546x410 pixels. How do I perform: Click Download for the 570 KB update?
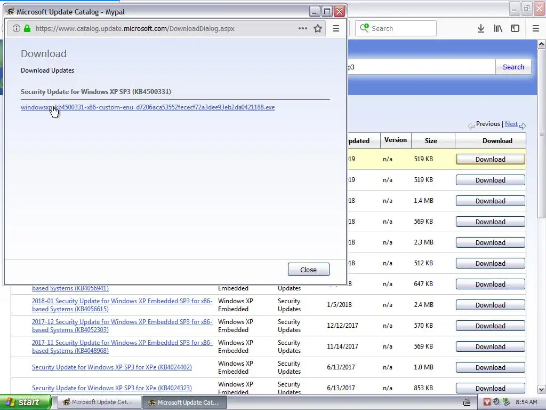(491, 326)
